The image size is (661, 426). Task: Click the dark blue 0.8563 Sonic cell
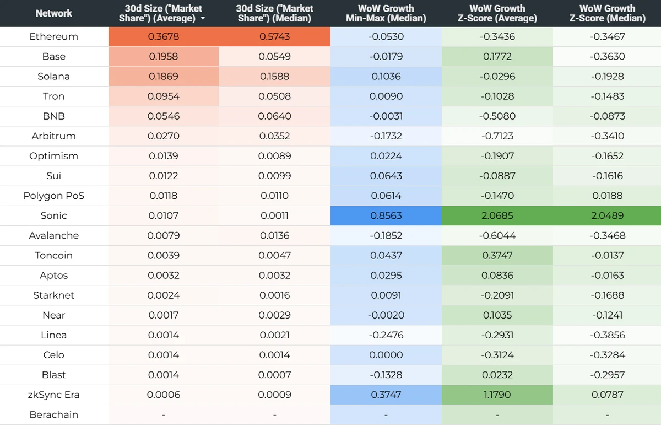[386, 216]
